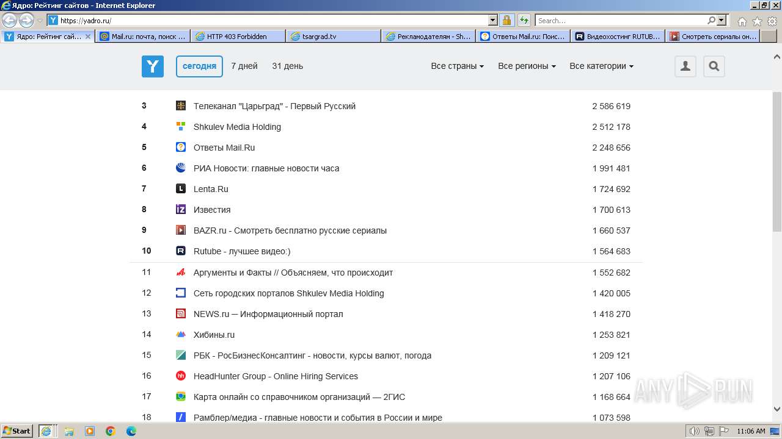Open РИА Новости link

(x=266, y=168)
